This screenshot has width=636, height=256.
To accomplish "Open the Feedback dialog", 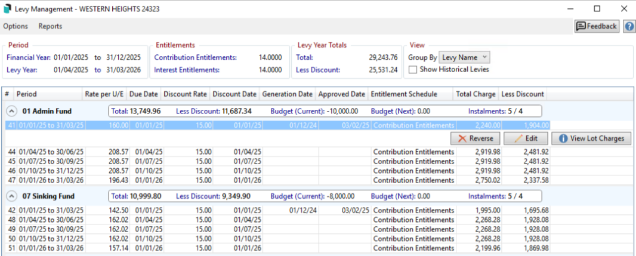I will [597, 26].
